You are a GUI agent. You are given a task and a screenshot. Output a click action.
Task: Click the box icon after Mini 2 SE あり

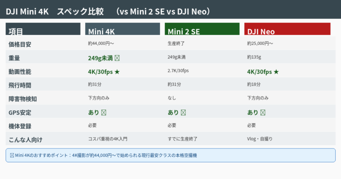click(183, 113)
